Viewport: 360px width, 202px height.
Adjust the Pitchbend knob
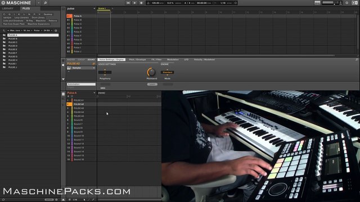coord(151,72)
